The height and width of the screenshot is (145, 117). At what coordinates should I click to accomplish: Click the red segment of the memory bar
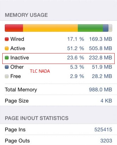pos(14,28)
